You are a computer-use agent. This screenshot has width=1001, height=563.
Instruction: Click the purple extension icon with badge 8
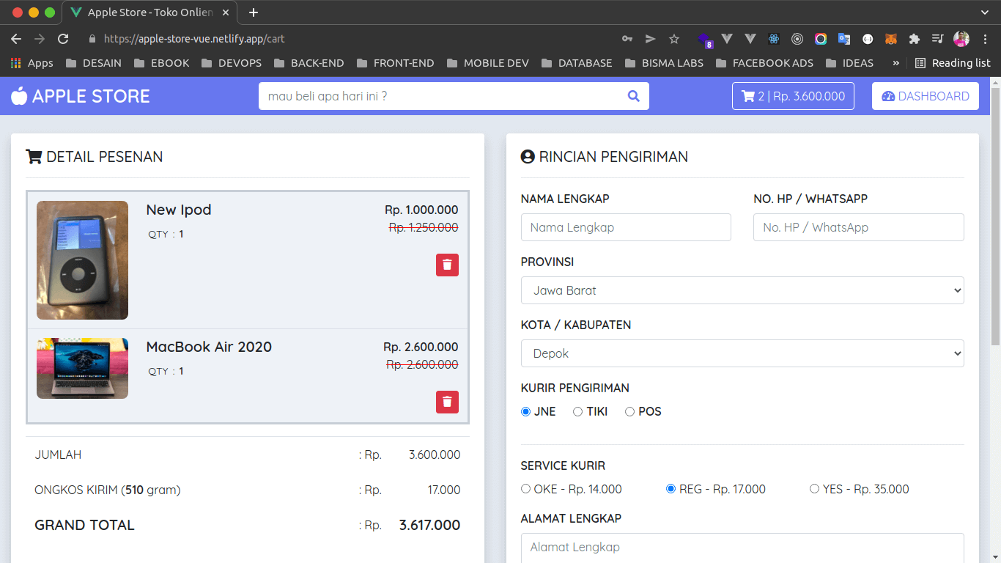click(704, 40)
